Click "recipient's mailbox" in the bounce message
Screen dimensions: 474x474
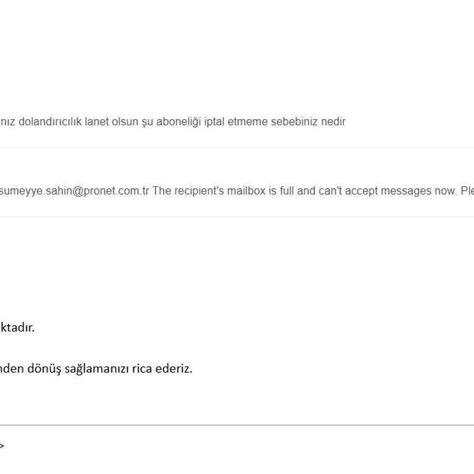[x=213, y=191]
